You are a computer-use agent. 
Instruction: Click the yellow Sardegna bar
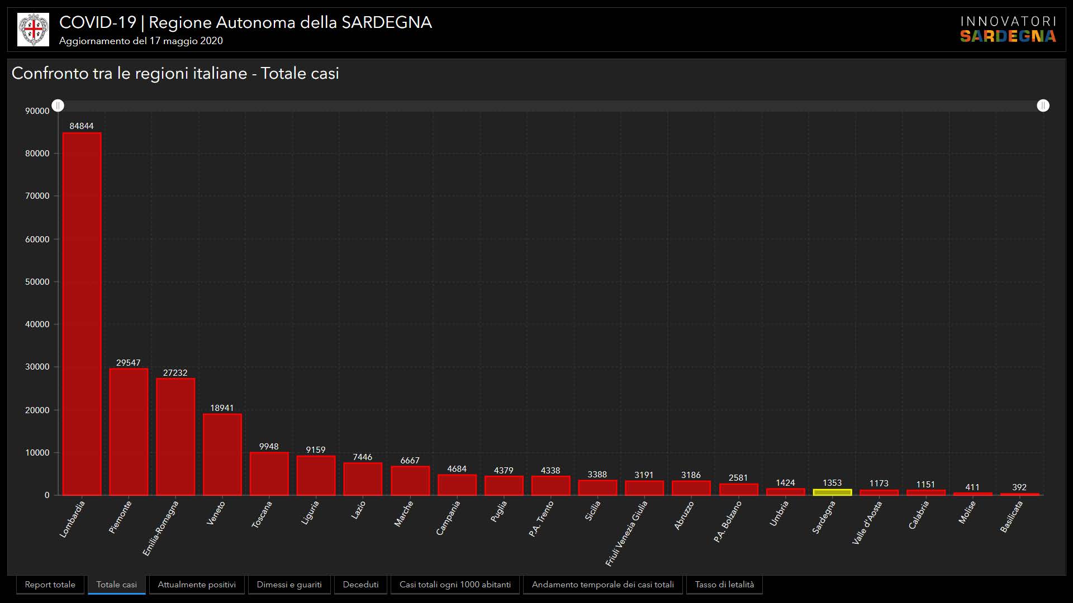[832, 492]
